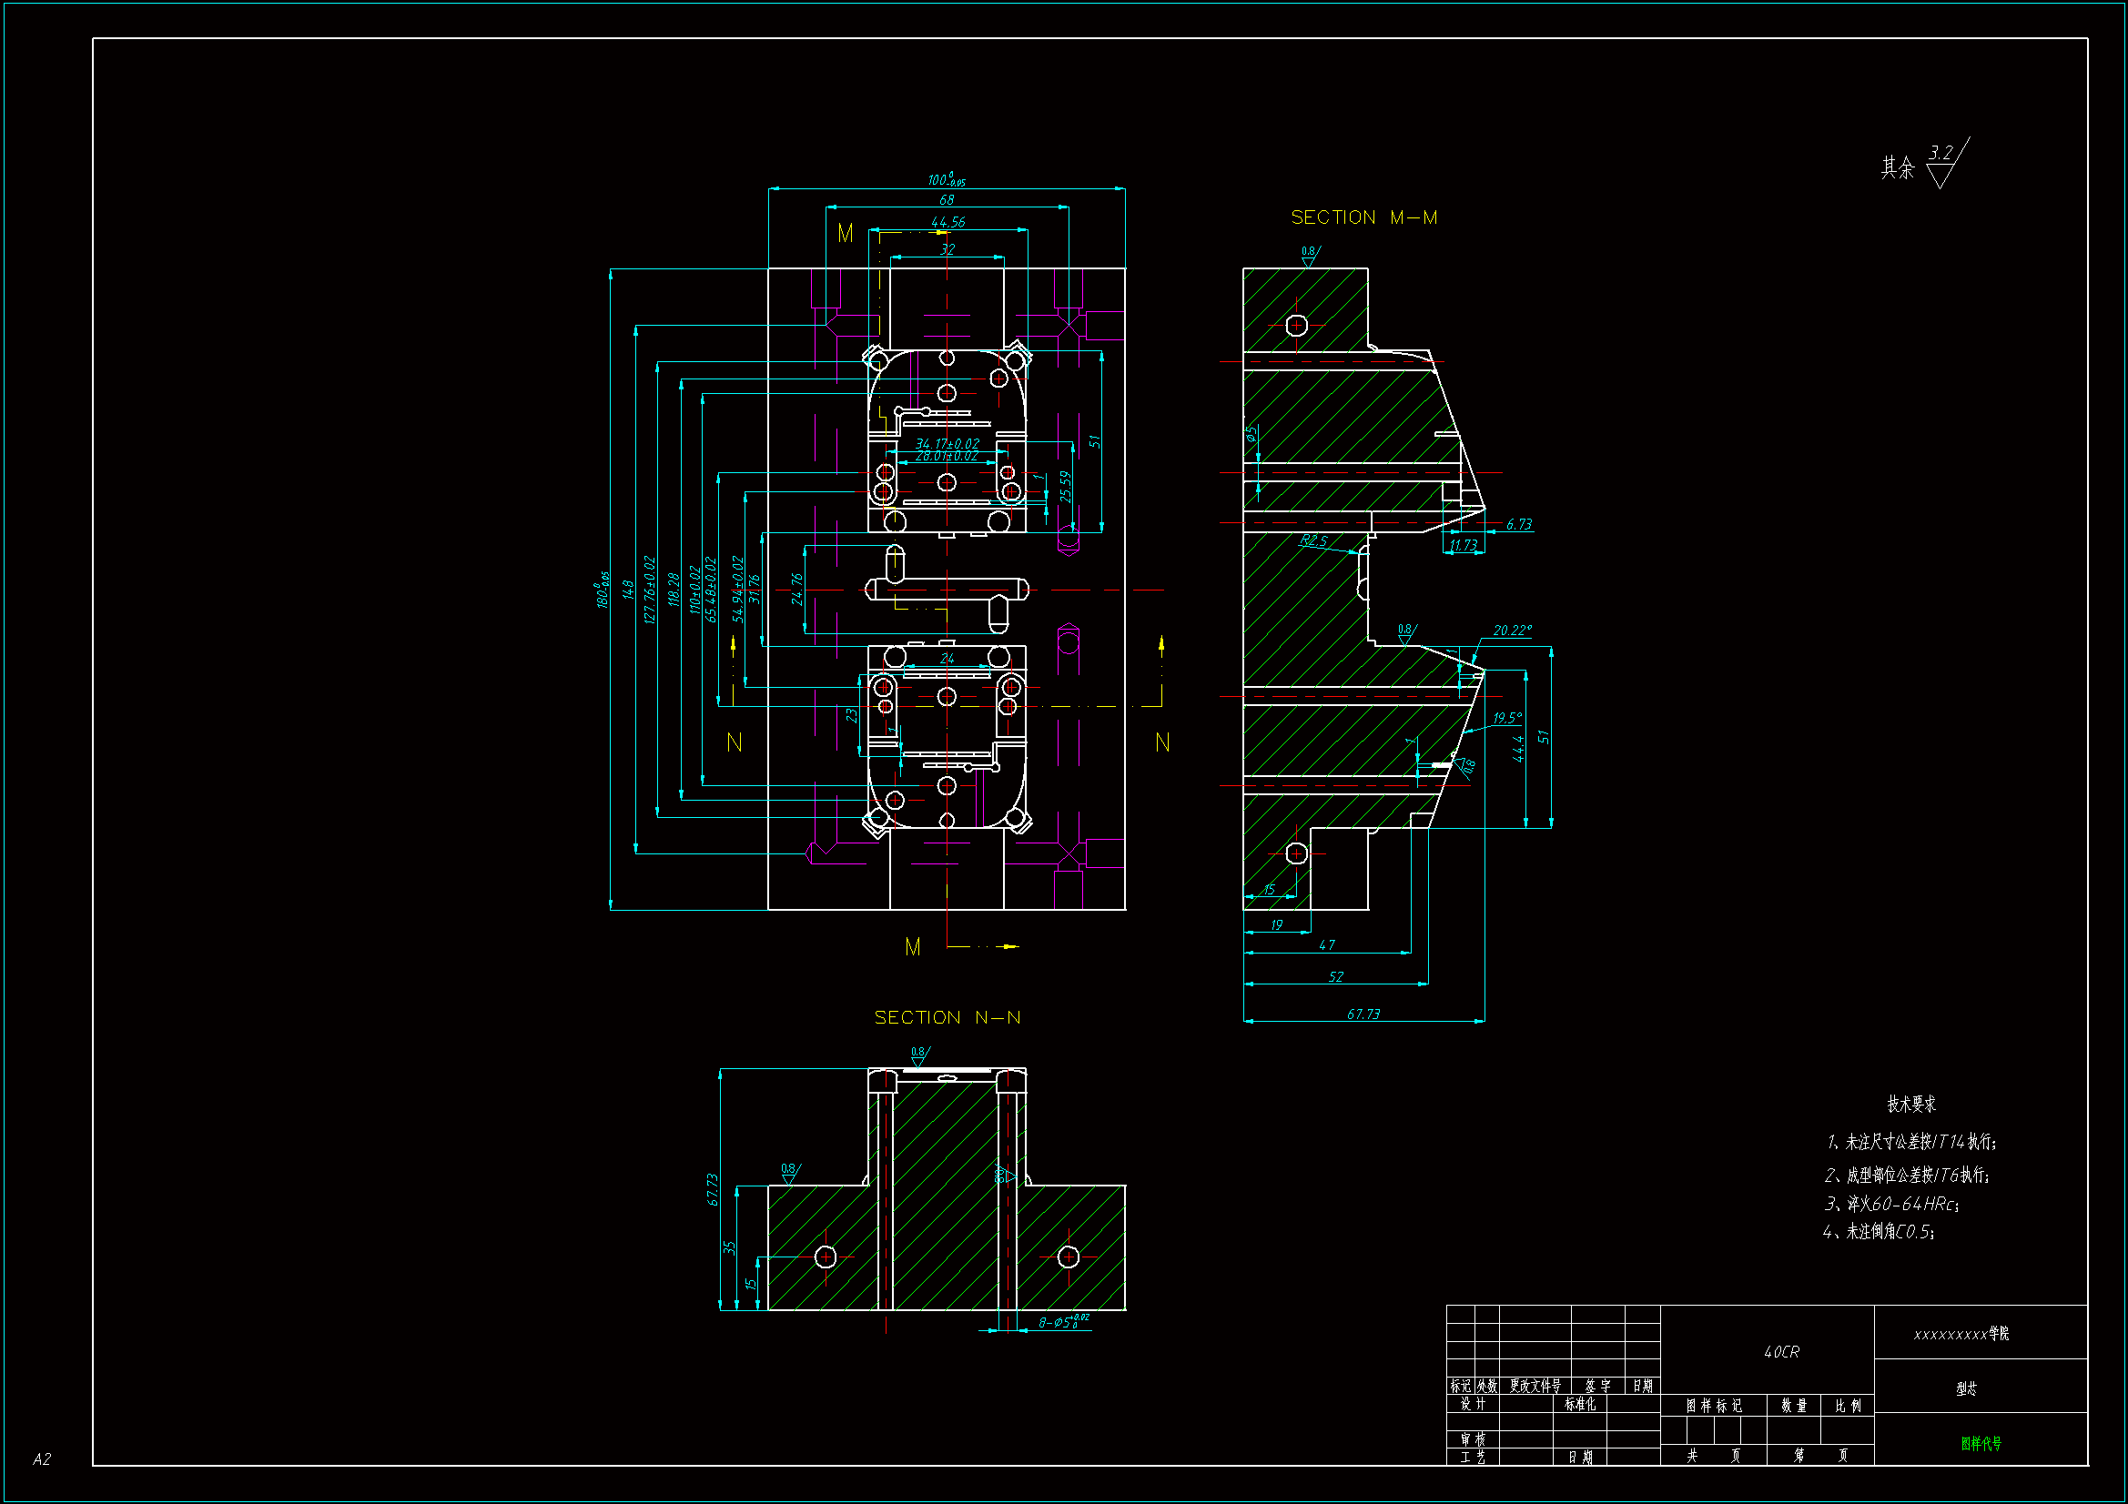Screen dimensions: 2128x1504
Task: Select the 40CR material text in title block
Action: (1780, 1352)
